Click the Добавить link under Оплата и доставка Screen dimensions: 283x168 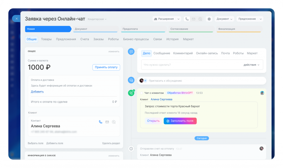[37, 92]
